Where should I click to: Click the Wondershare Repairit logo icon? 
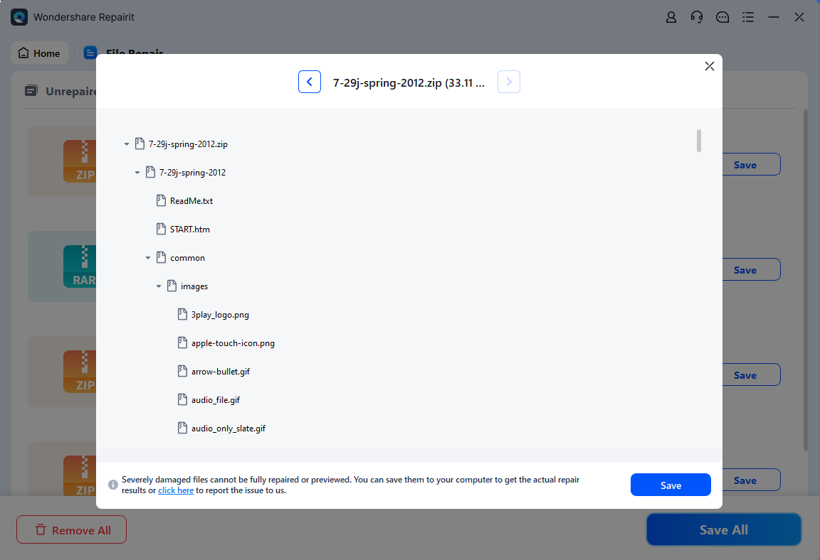click(x=19, y=17)
